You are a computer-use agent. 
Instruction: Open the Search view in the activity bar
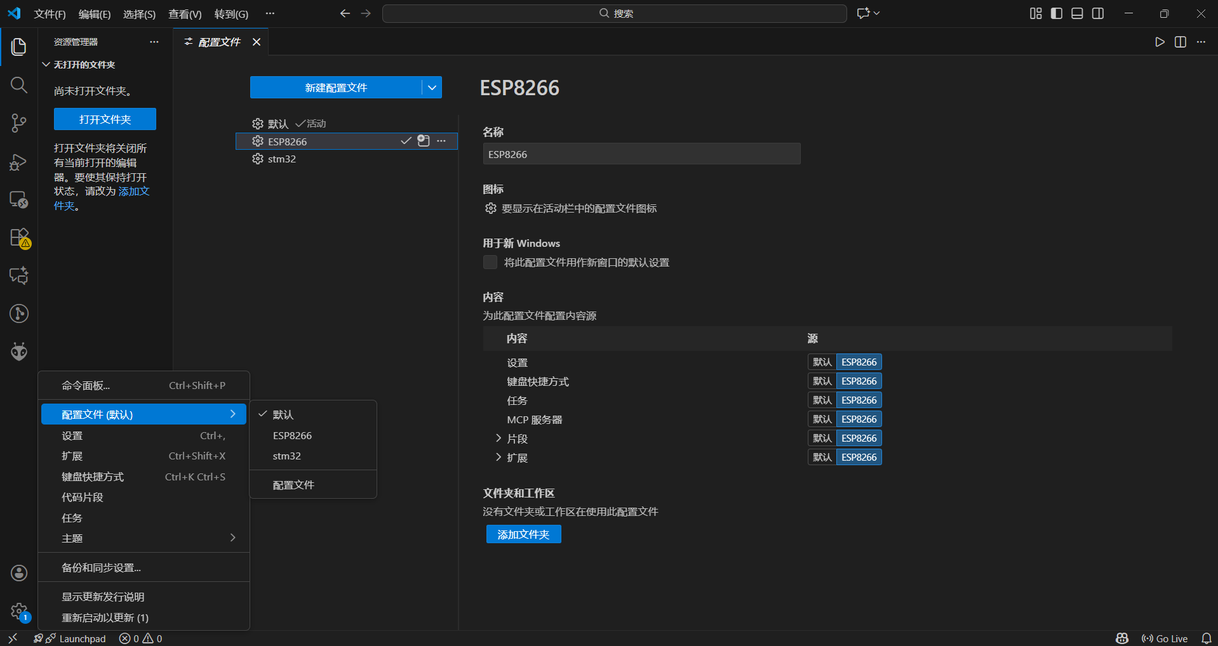[x=18, y=84]
